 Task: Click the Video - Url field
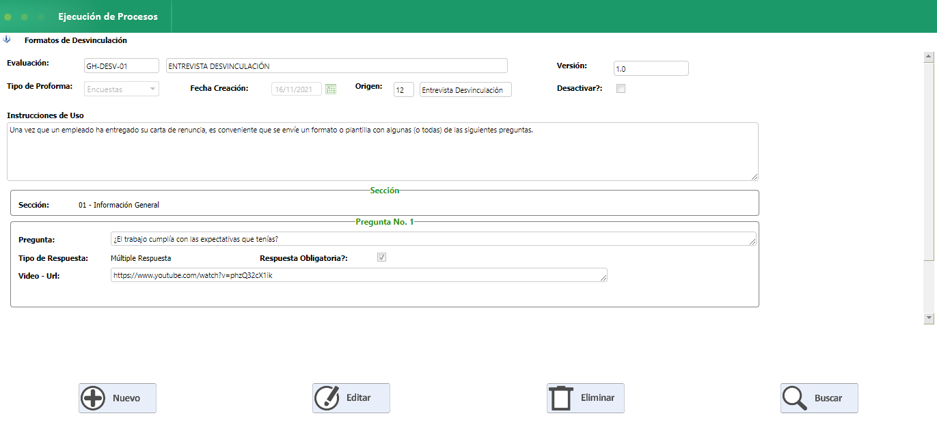pyautogui.click(x=359, y=275)
